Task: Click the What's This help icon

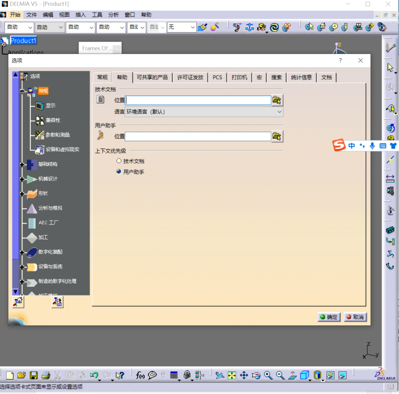Action: point(120,375)
